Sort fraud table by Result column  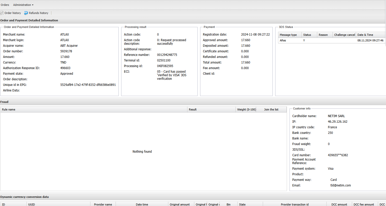tap(193, 109)
